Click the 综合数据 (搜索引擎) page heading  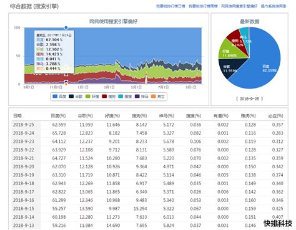click(x=34, y=6)
